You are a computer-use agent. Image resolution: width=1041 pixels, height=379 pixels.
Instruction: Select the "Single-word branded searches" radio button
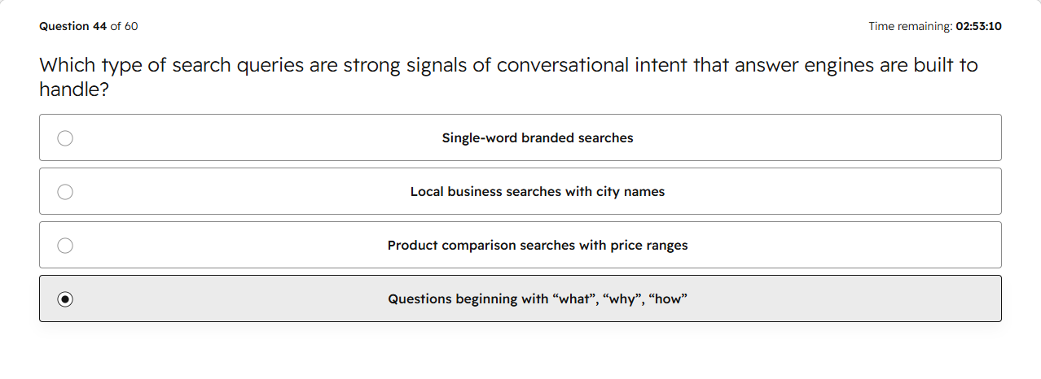[x=65, y=138]
